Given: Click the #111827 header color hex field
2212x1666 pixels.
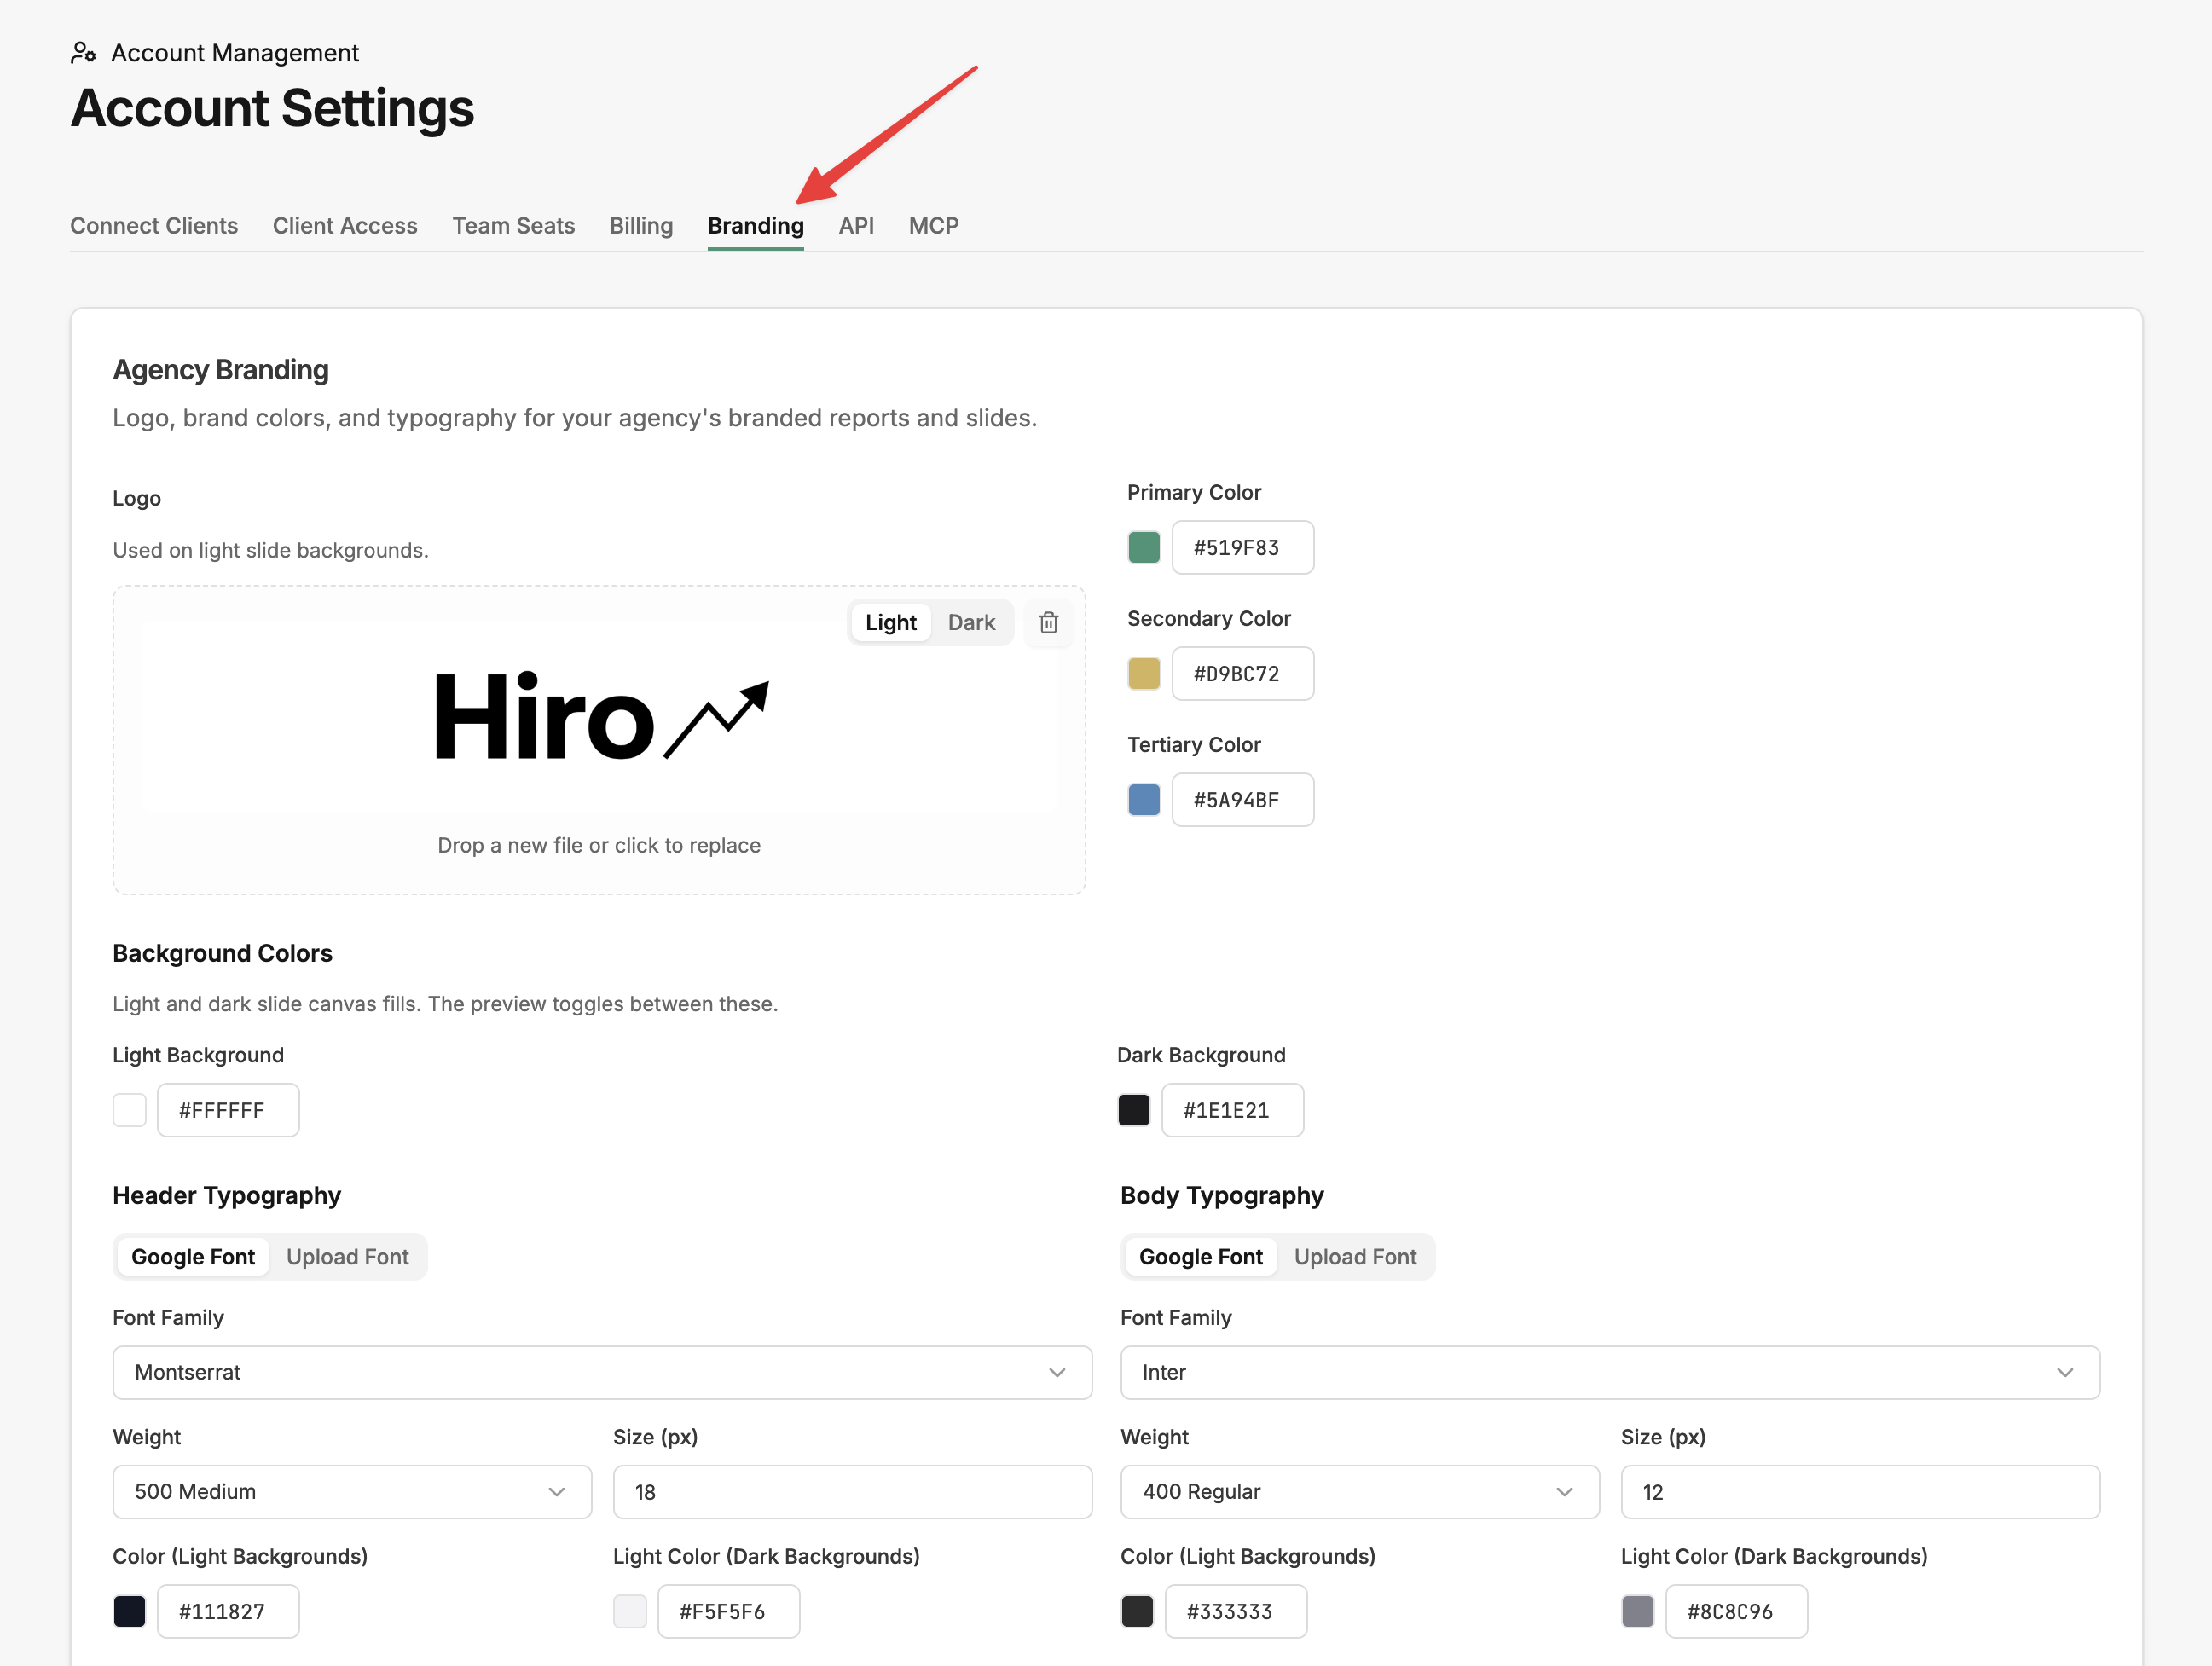Looking at the screenshot, I should coord(228,1611).
